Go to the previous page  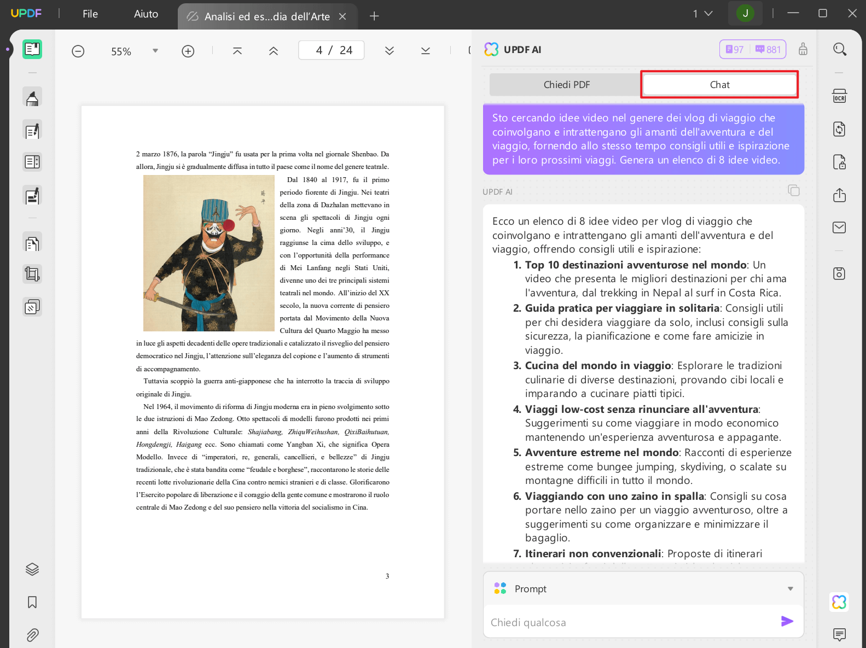(x=274, y=51)
